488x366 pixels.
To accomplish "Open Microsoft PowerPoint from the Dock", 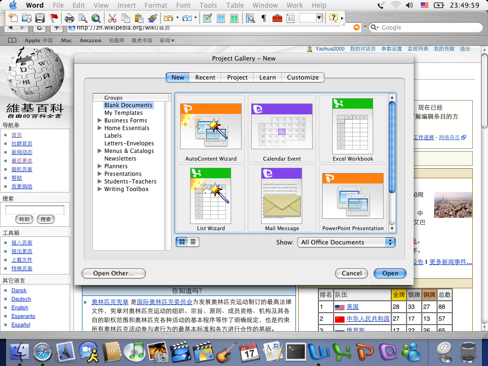I will (x=365, y=352).
